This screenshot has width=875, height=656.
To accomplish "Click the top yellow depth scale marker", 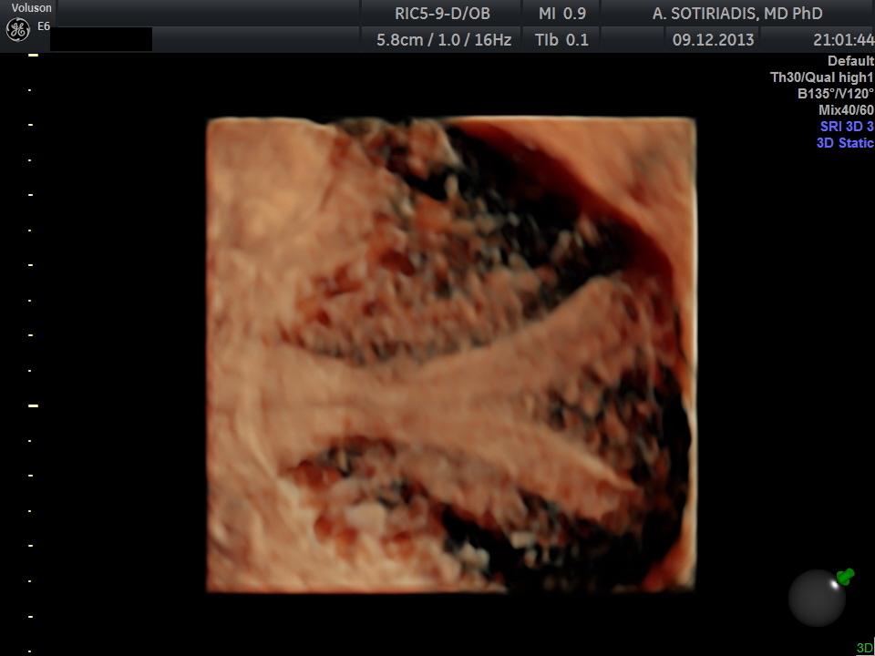I will (33, 56).
